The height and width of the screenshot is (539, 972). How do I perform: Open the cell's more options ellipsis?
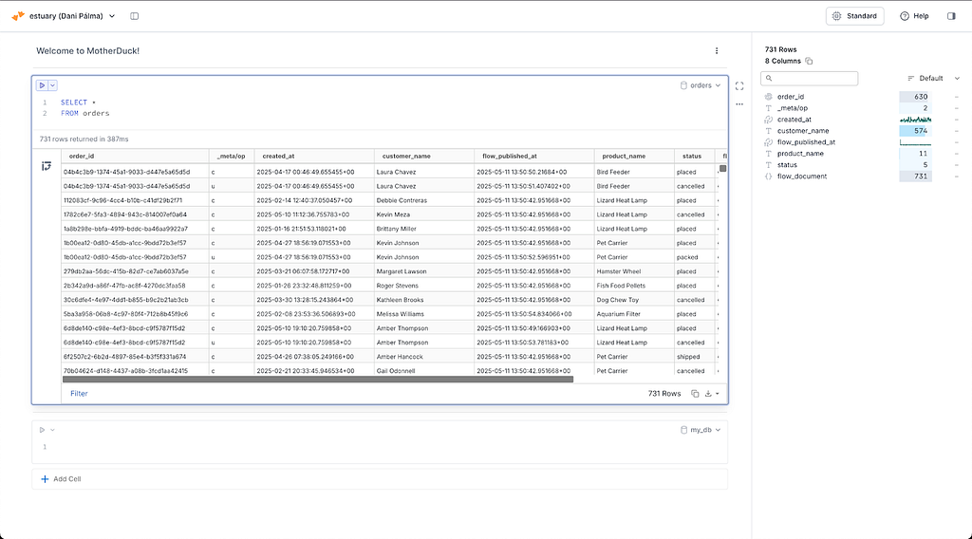point(739,104)
